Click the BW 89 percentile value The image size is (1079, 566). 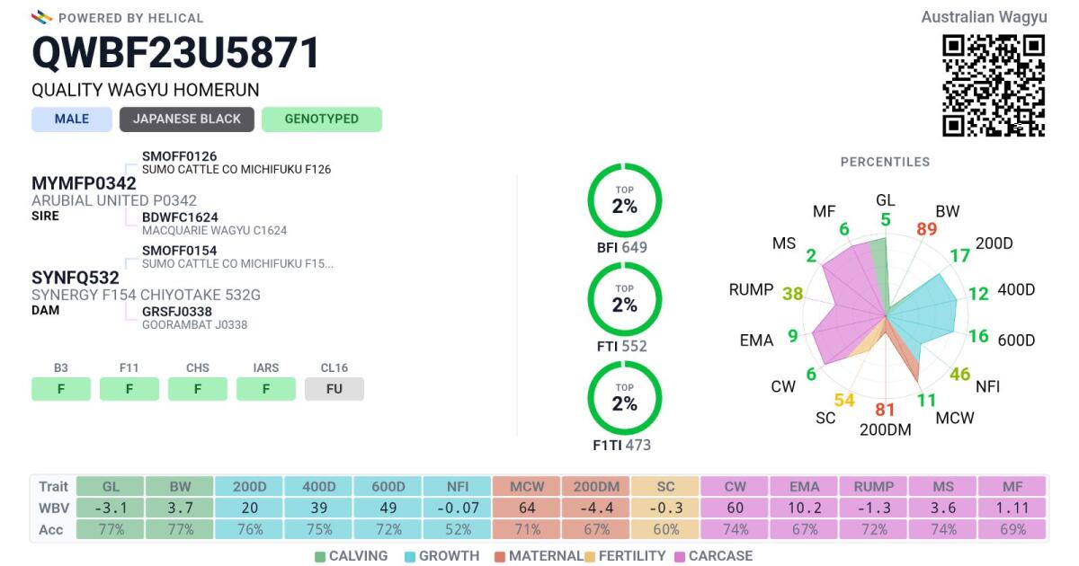(927, 229)
